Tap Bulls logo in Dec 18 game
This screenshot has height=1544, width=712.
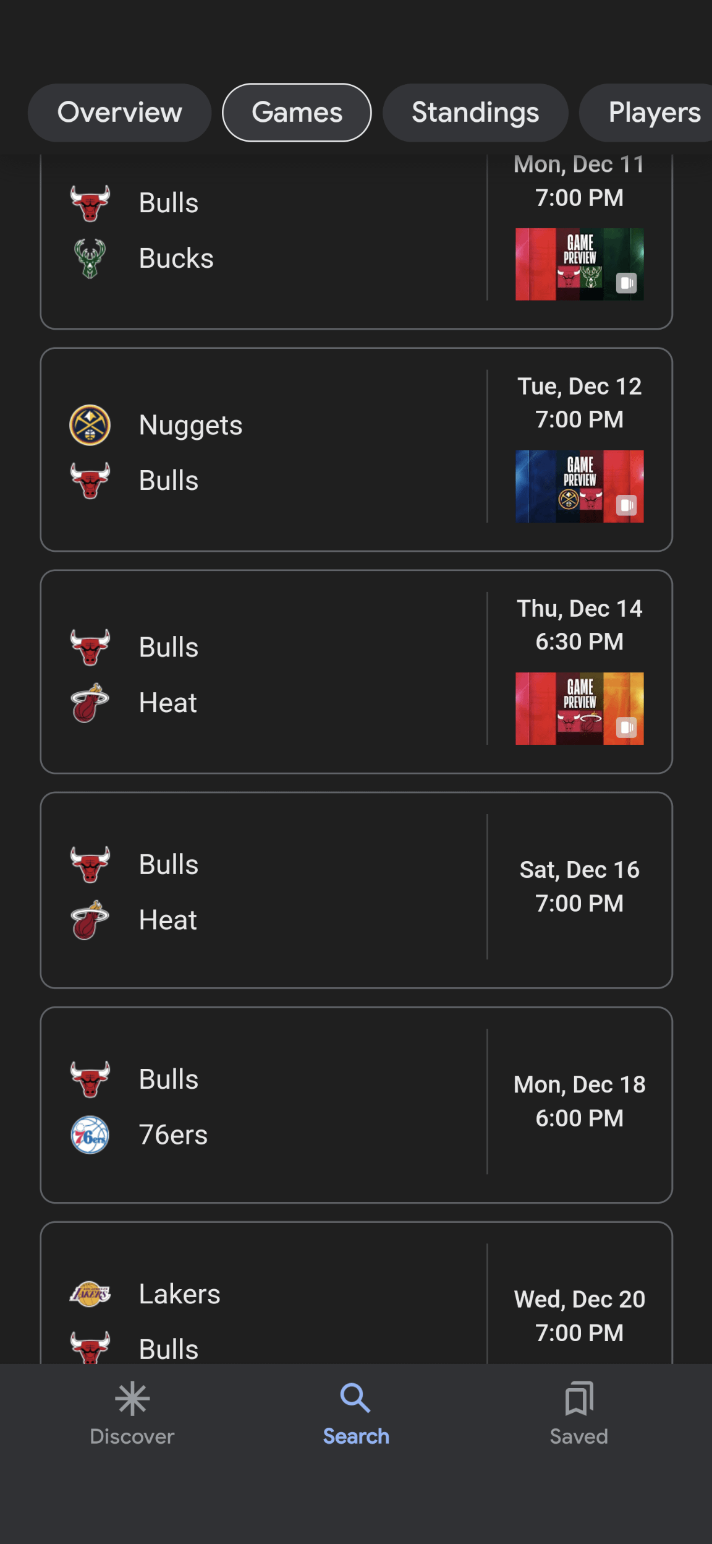point(90,1079)
